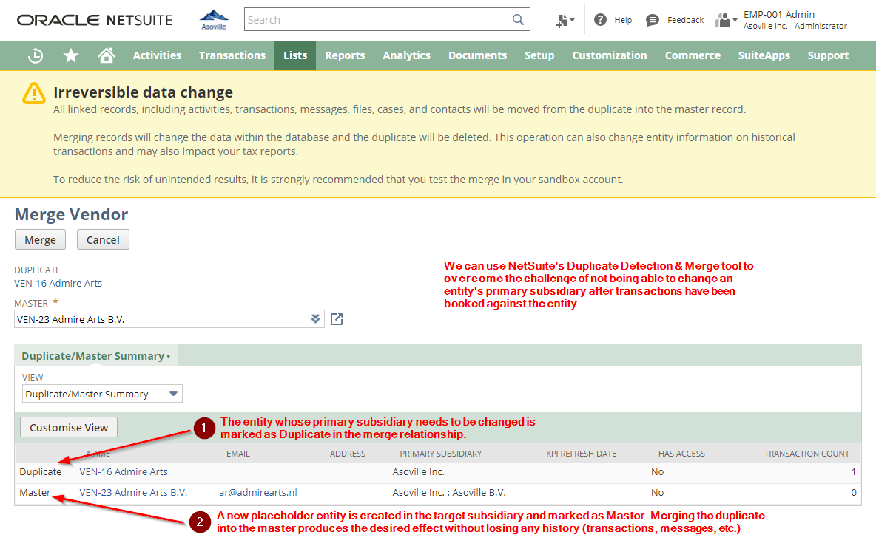Image resolution: width=876 pixels, height=546 pixels.
Task: Click the Irreversible data change warning icon
Action: pos(33,93)
